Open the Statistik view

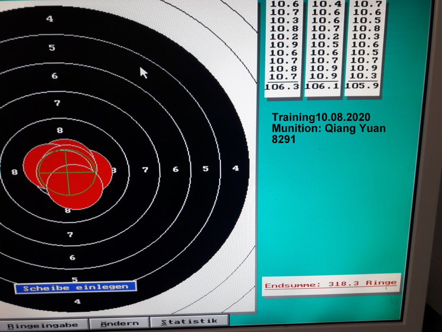click(189, 322)
